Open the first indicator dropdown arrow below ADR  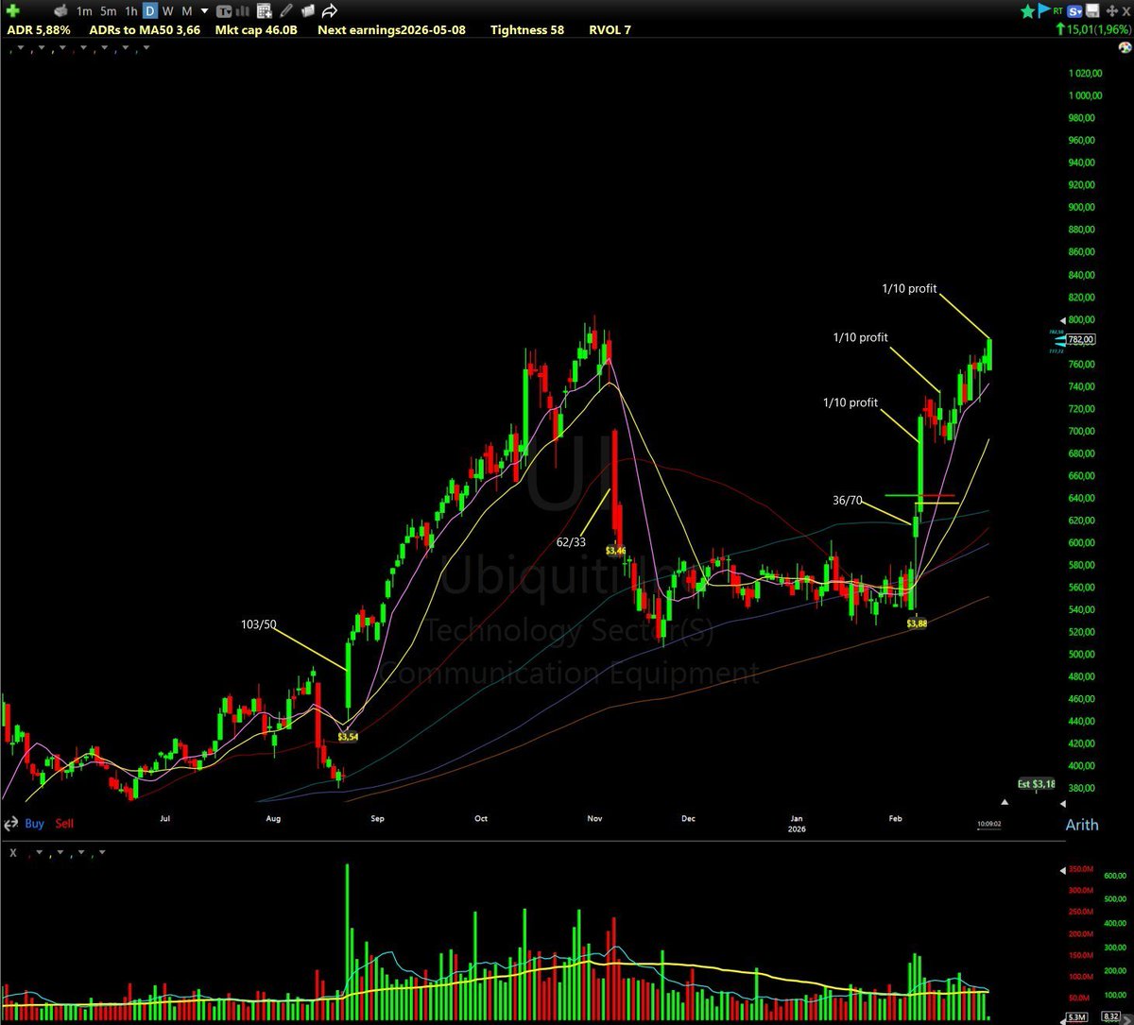21,47
